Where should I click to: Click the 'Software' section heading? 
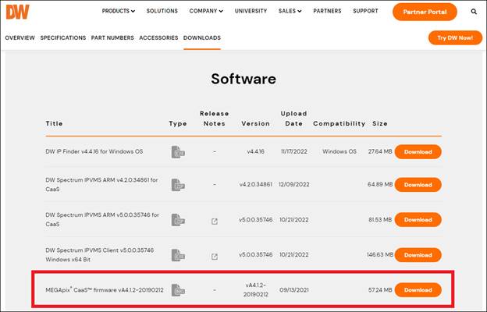tap(243, 79)
